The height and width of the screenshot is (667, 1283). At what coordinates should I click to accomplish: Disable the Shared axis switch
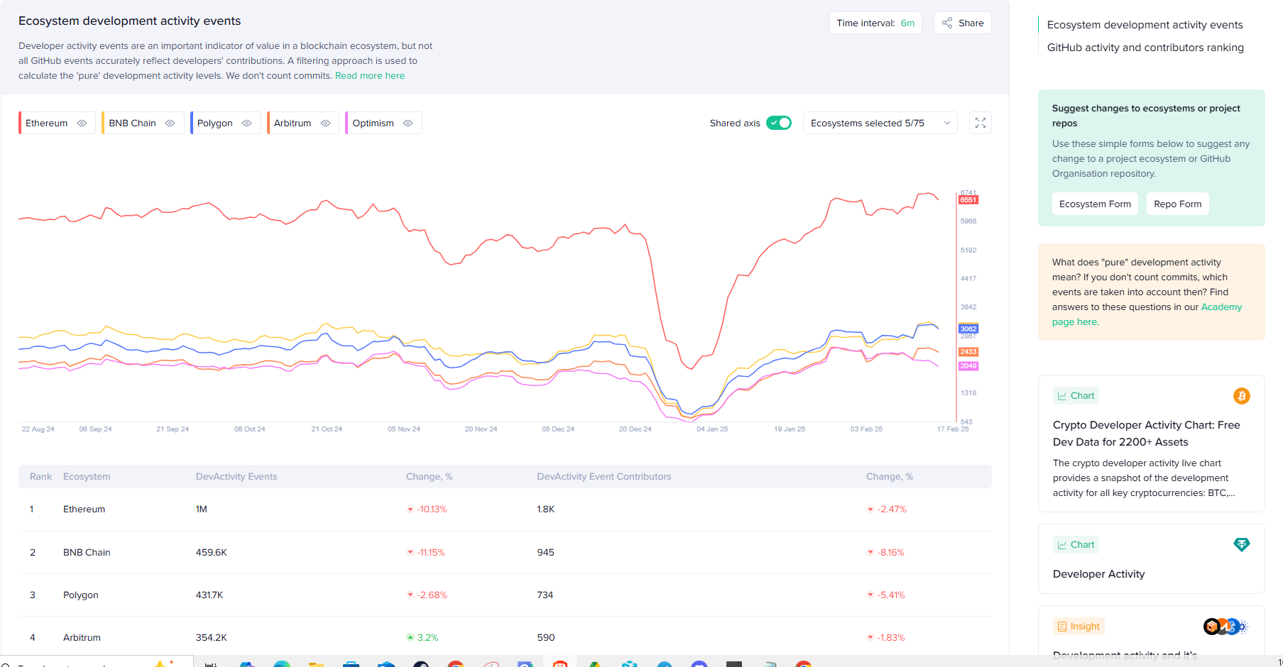click(x=779, y=123)
